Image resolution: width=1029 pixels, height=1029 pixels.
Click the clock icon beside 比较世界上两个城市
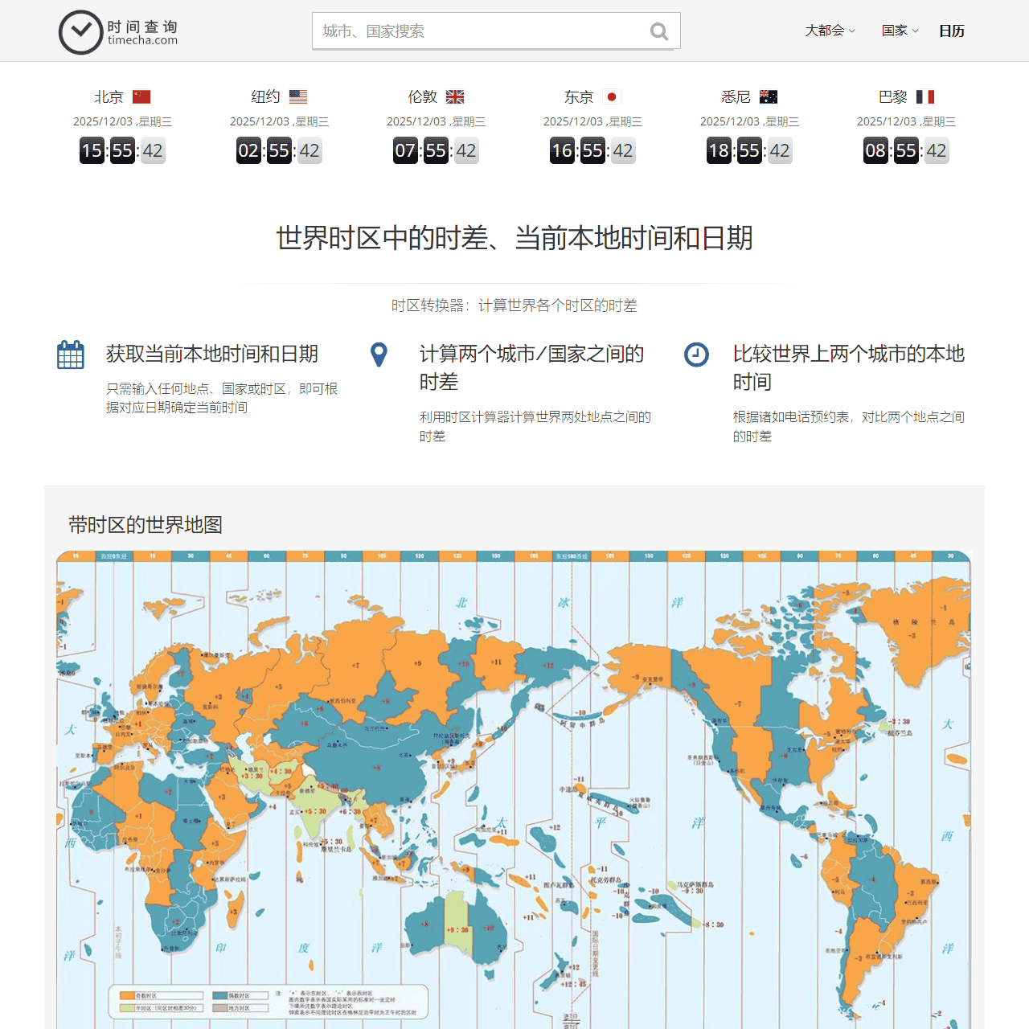696,354
